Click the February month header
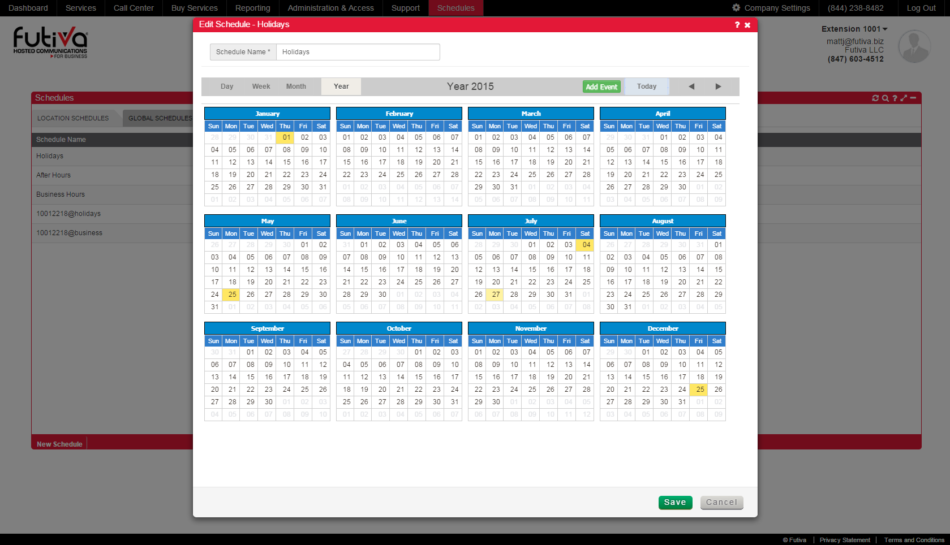950x545 pixels. [x=399, y=114]
